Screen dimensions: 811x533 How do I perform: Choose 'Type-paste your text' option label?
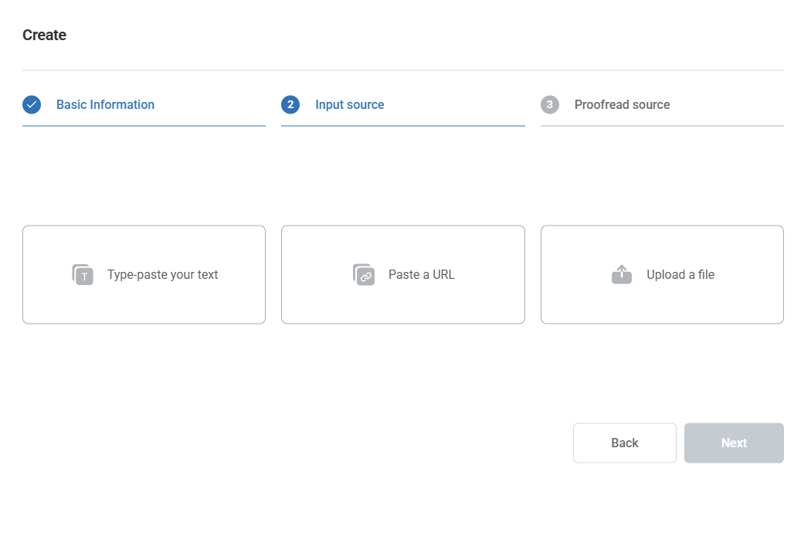[x=162, y=274]
